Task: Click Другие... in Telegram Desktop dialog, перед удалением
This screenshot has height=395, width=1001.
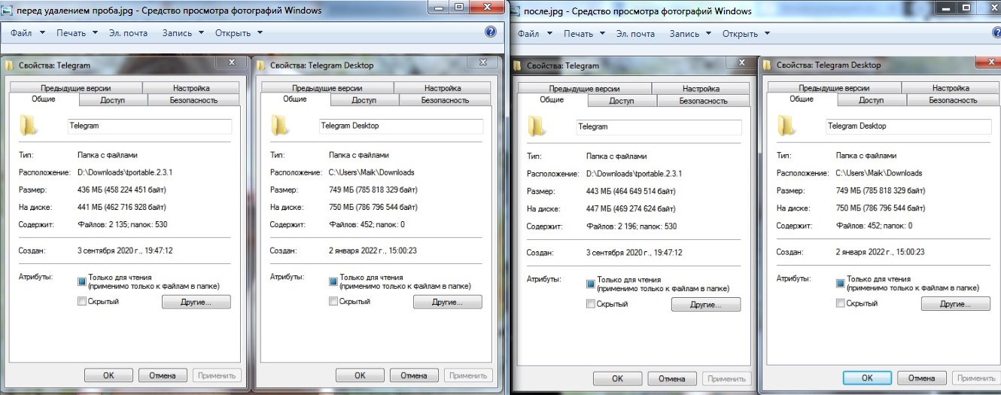Action: click(447, 302)
